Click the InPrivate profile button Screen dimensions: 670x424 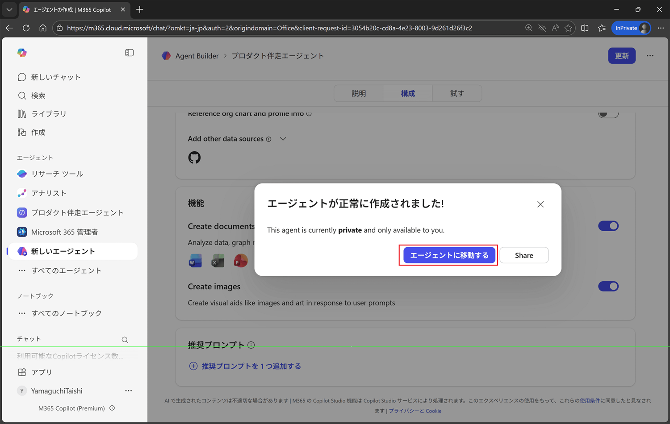coord(632,28)
